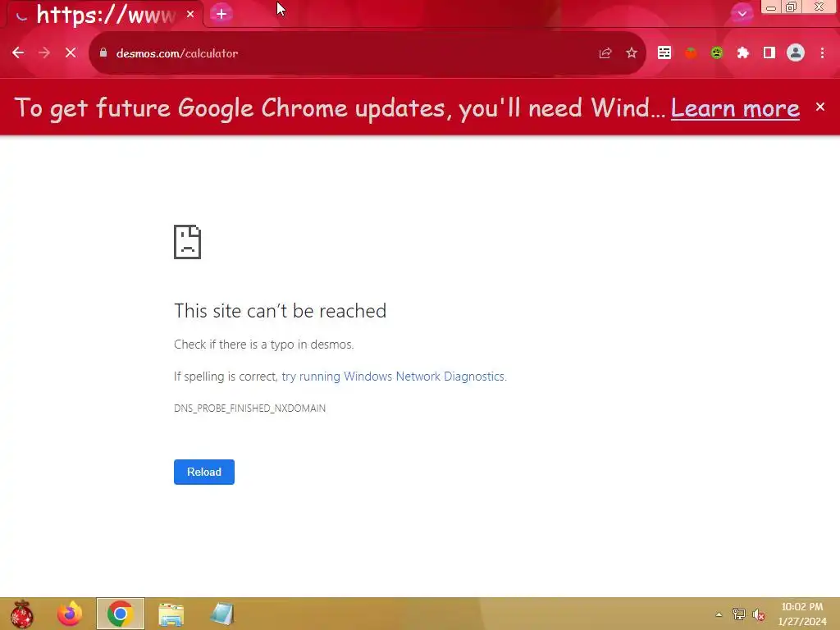
Task: Open the green sick-face extension
Action: click(x=717, y=52)
